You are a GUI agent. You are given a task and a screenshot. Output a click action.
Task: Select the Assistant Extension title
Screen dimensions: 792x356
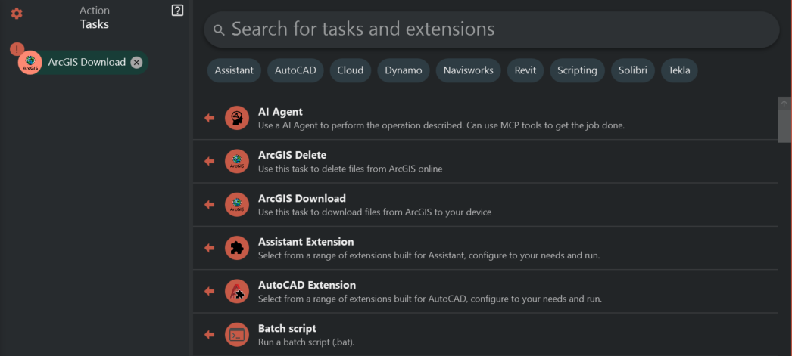306,242
